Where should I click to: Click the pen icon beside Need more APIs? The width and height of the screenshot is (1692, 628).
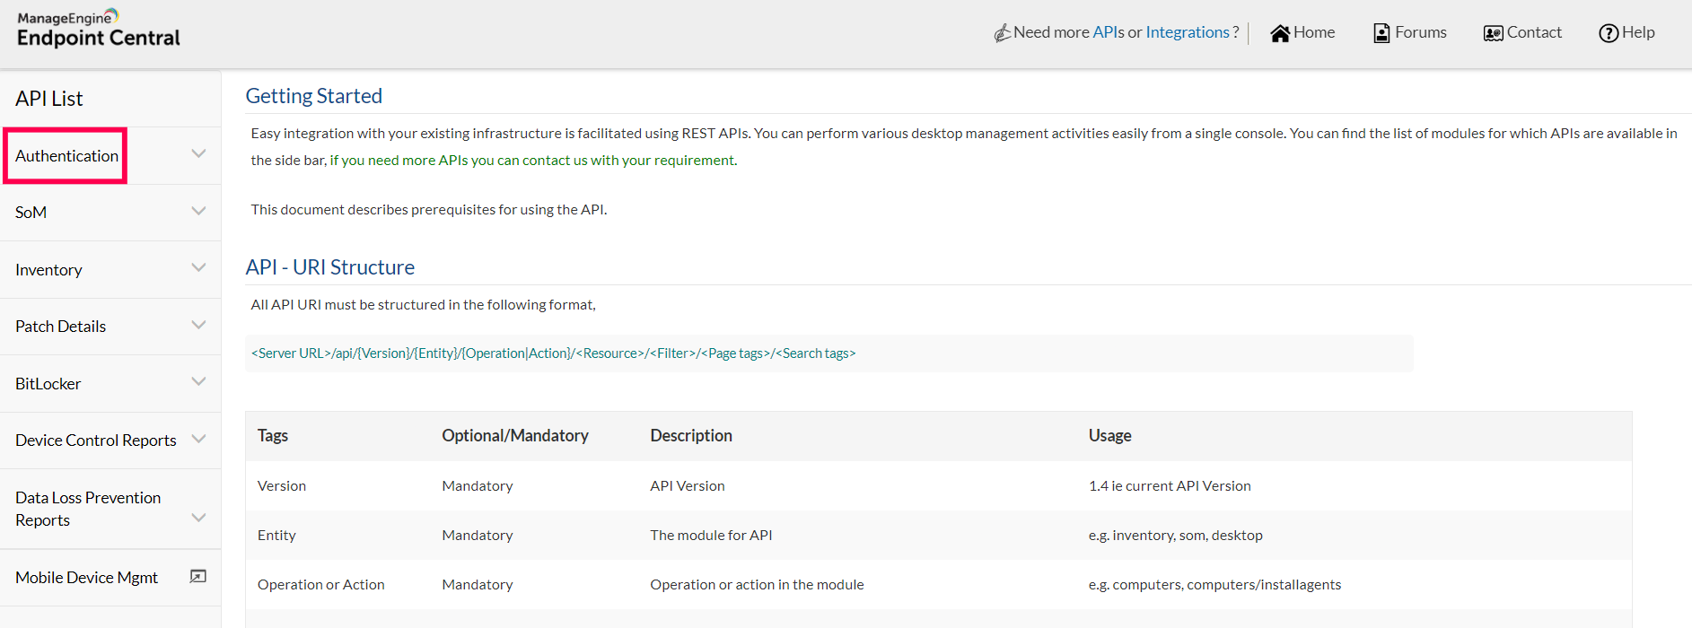tap(1002, 33)
